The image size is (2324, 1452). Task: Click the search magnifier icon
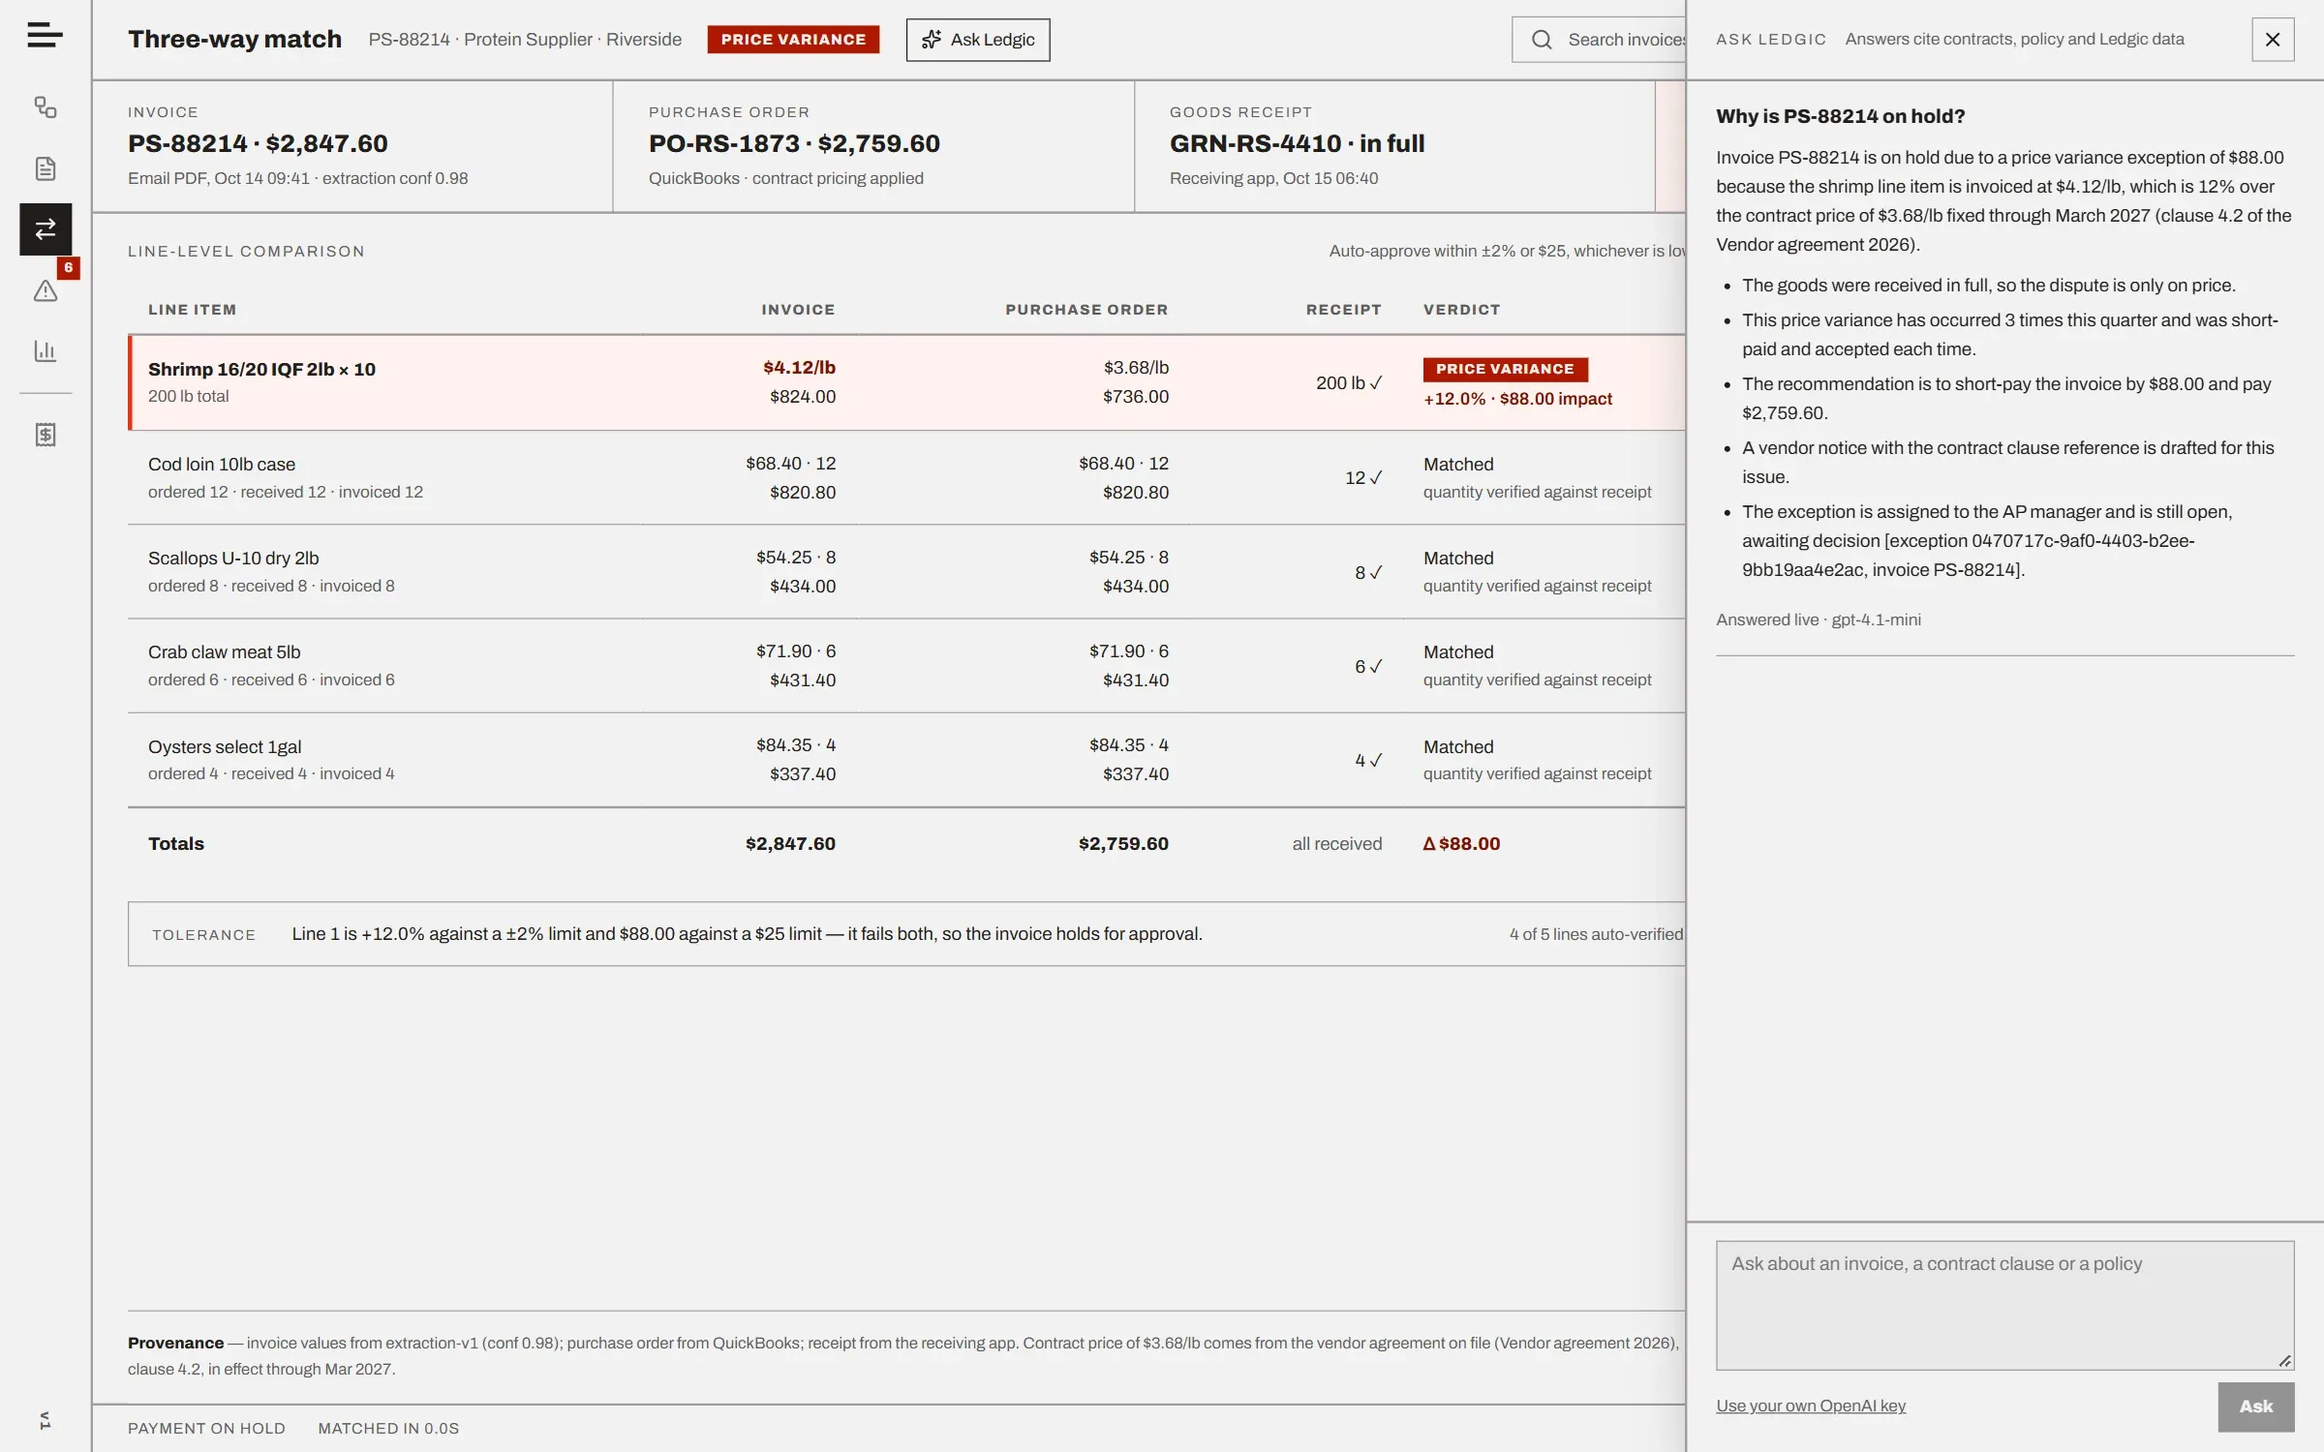click(1542, 40)
